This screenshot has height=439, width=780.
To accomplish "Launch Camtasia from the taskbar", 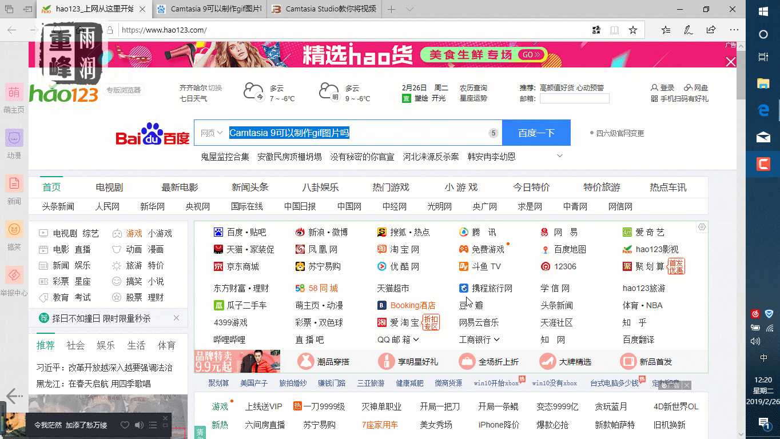I will (762, 164).
